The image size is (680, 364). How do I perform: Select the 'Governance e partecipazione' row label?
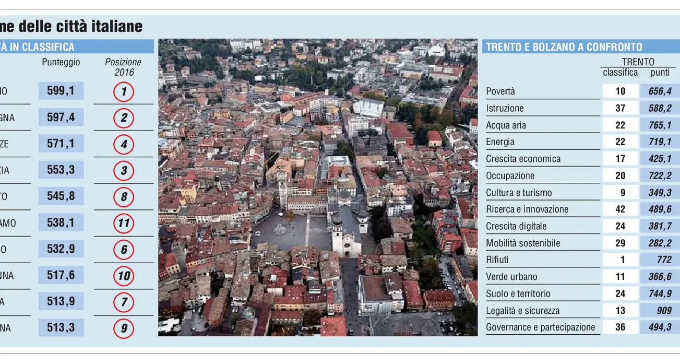pyautogui.click(x=541, y=327)
